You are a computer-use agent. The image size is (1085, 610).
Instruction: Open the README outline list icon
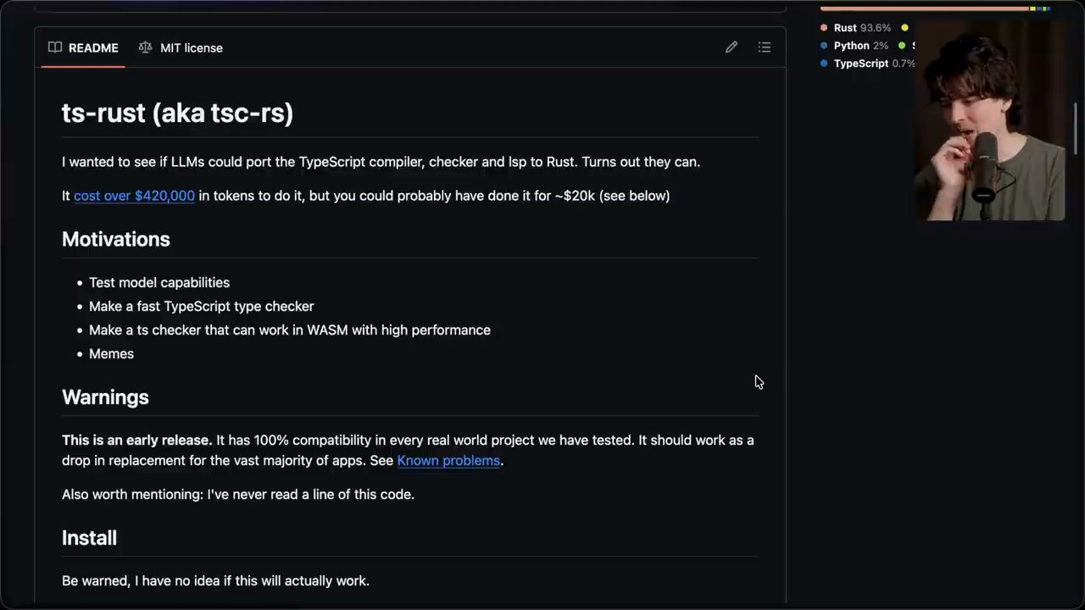(765, 47)
